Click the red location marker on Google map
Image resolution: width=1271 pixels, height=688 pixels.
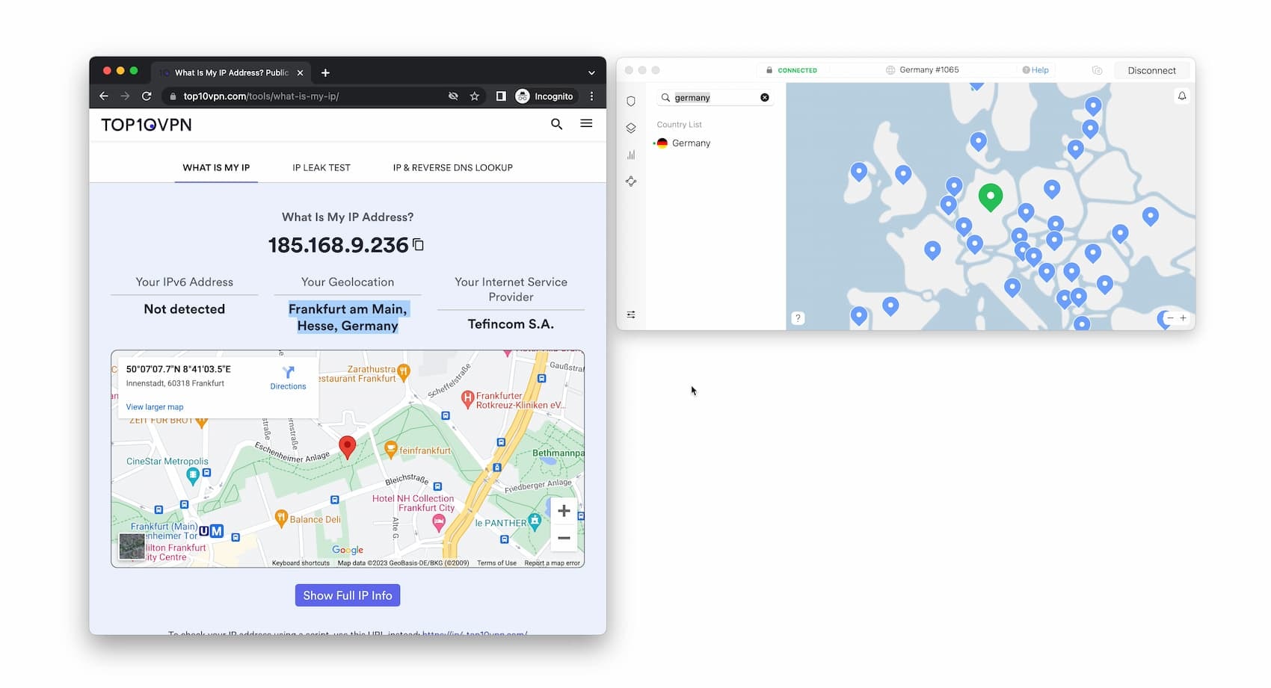(x=347, y=447)
